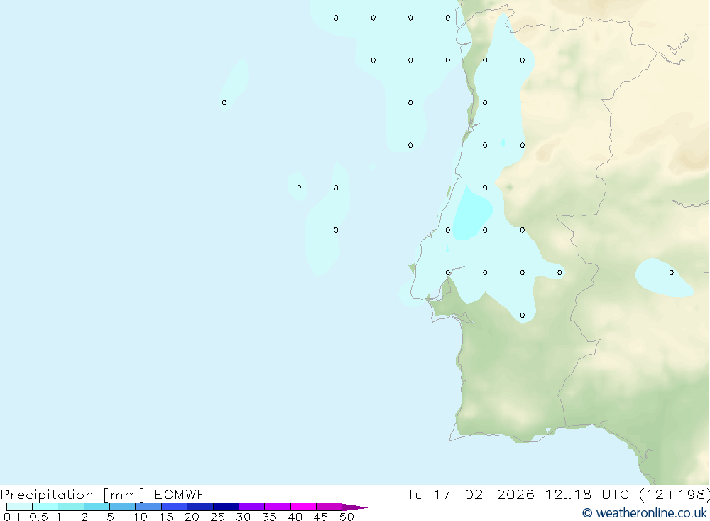This screenshot has width=710, height=521.
Task: Click the 'Tu 17-02-2026' date text
Action: coord(471,494)
